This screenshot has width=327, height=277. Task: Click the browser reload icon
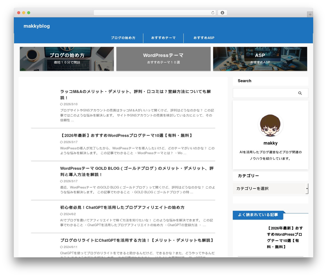(213, 13)
